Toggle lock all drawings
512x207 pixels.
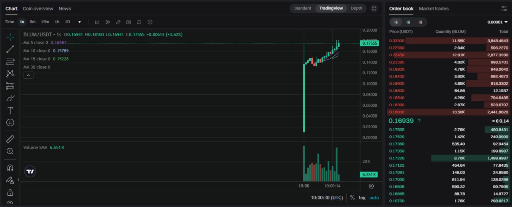(x=10, y=193)
